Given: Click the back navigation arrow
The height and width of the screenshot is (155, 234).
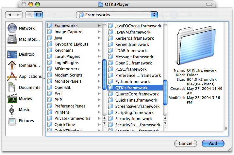Looking at the screenshot, I should click(x=10, y=15).
